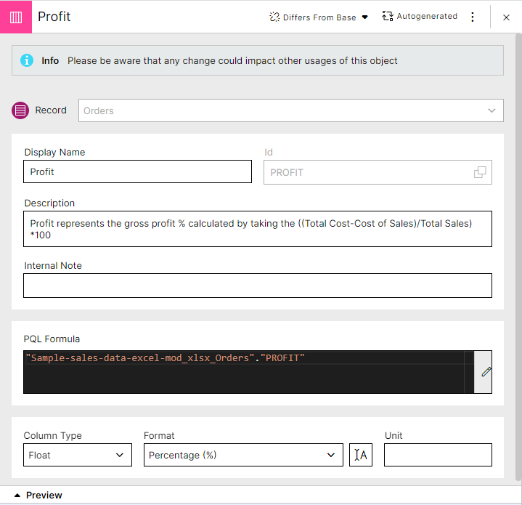Close the Profit panel
The image size is (522, 505).
(506, 17)
